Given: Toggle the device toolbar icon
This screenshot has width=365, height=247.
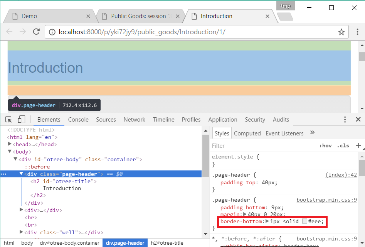Looking at the screenshot, I should pos(22,119).
